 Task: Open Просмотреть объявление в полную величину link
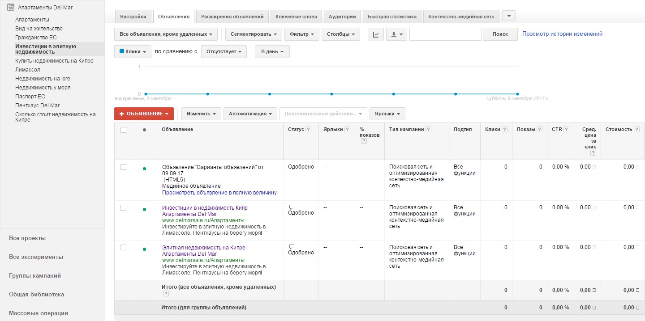point(219,193)
